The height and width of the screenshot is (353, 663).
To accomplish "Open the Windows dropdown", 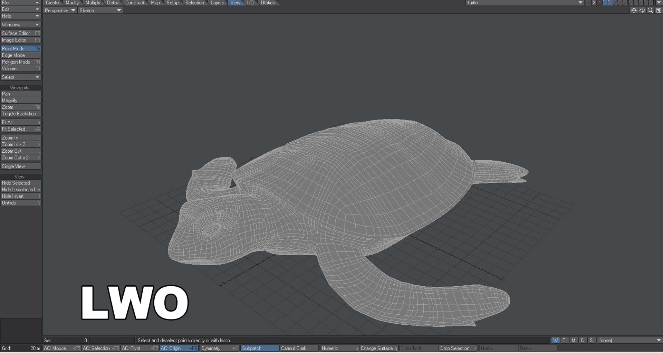I will pos(20,25).
